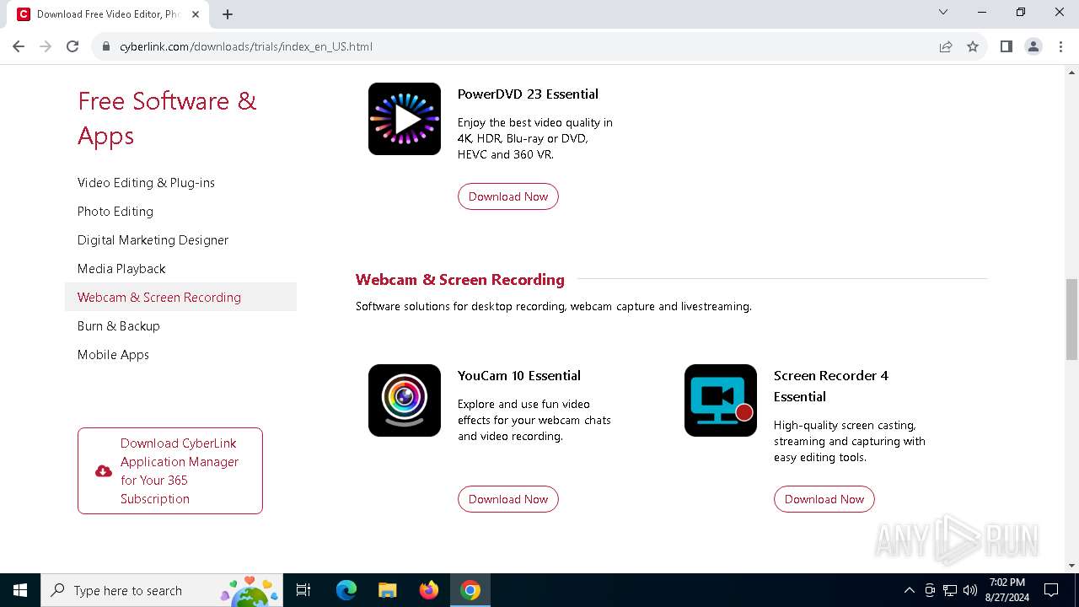
Task: Open File Explorer from the taskbar
Action: point(388,590)
